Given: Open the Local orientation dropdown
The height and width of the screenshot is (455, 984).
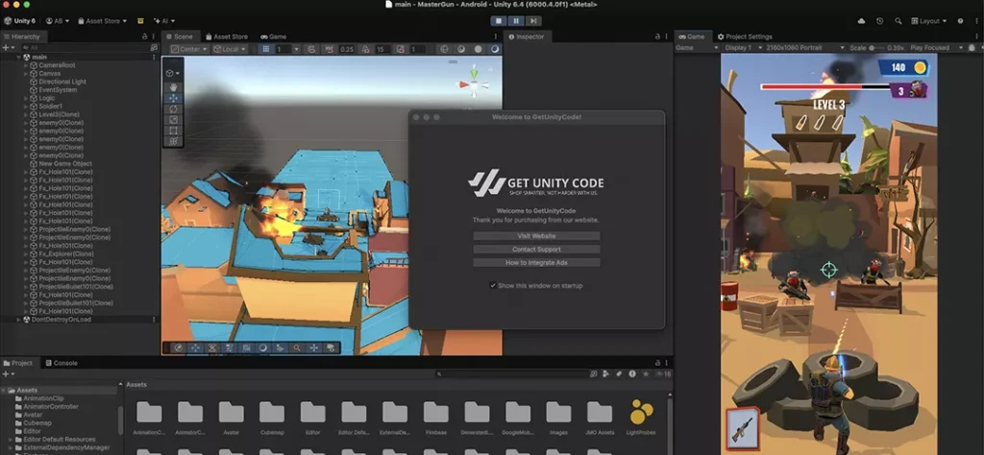Looking at the screenshot, I should click(229, 49).
